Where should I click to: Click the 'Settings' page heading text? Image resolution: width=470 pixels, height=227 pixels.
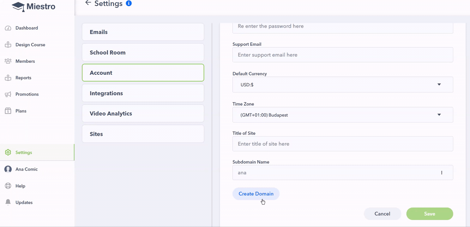pos(108,4)
